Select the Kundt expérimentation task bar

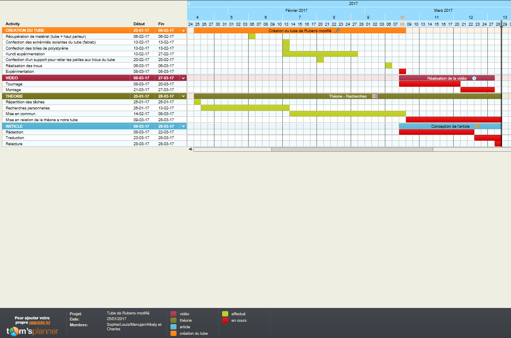[320, 54]
